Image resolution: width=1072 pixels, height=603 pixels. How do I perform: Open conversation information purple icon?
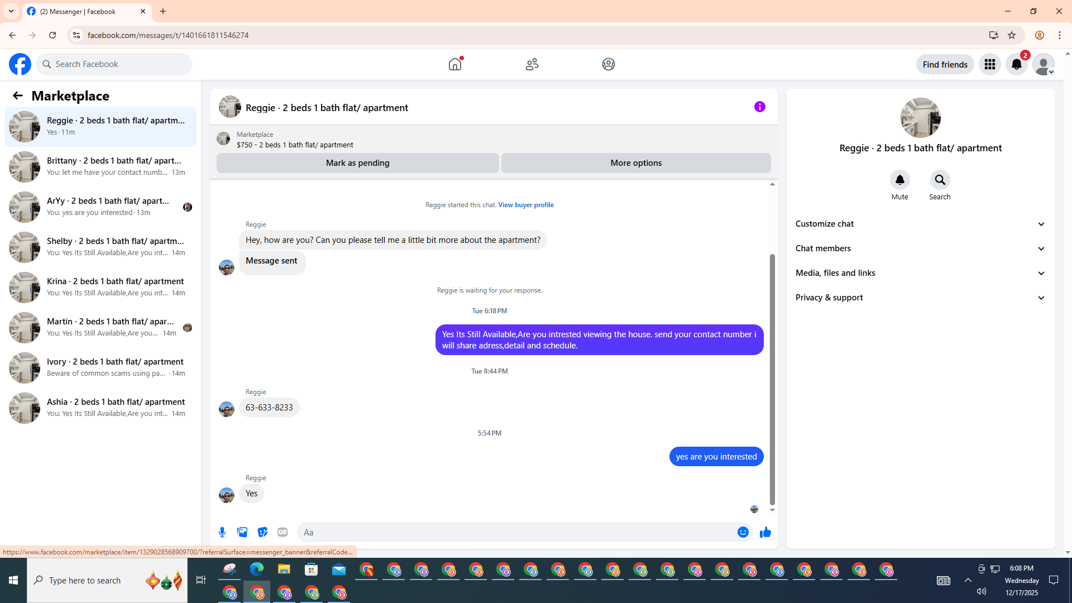click(x=759, y=107)
